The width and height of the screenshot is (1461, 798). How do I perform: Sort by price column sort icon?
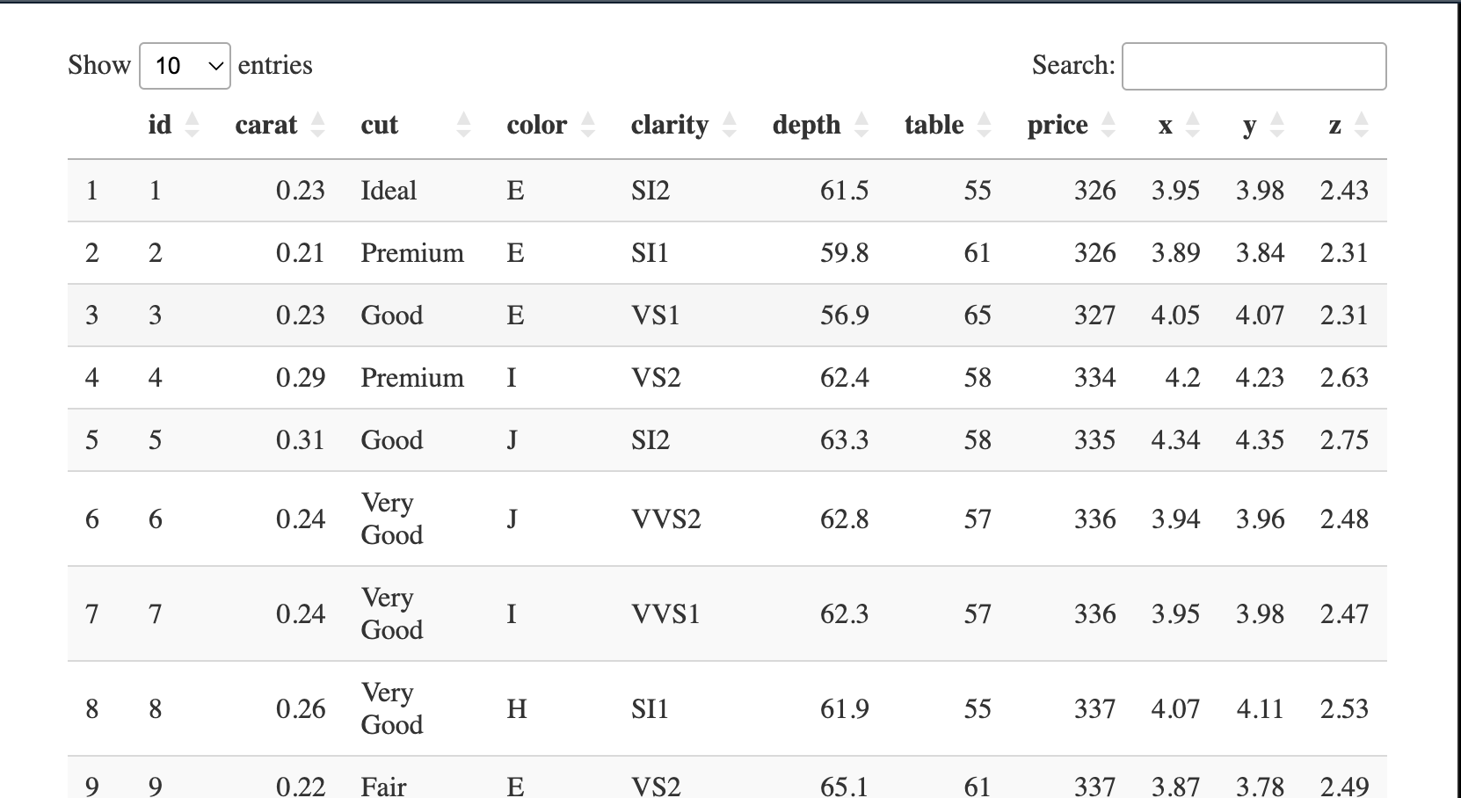point(1108,126)
